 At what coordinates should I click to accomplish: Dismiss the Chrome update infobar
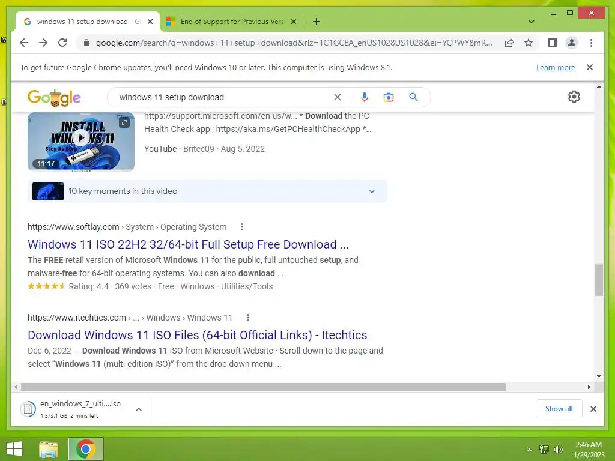point(589,67)
